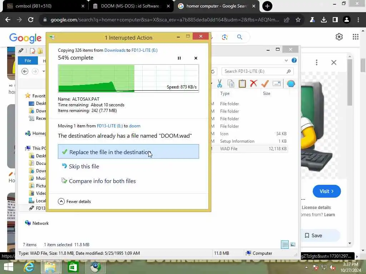Switch to large icons view
Screen dimensions: 366x274
pos(293,245)
